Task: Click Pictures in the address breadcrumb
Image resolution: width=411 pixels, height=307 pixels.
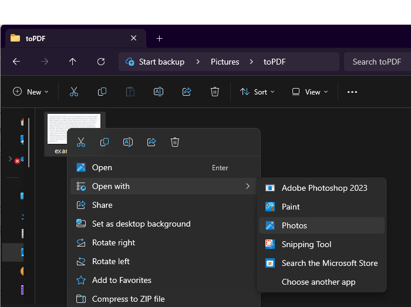Action: (x=225, y=62)
